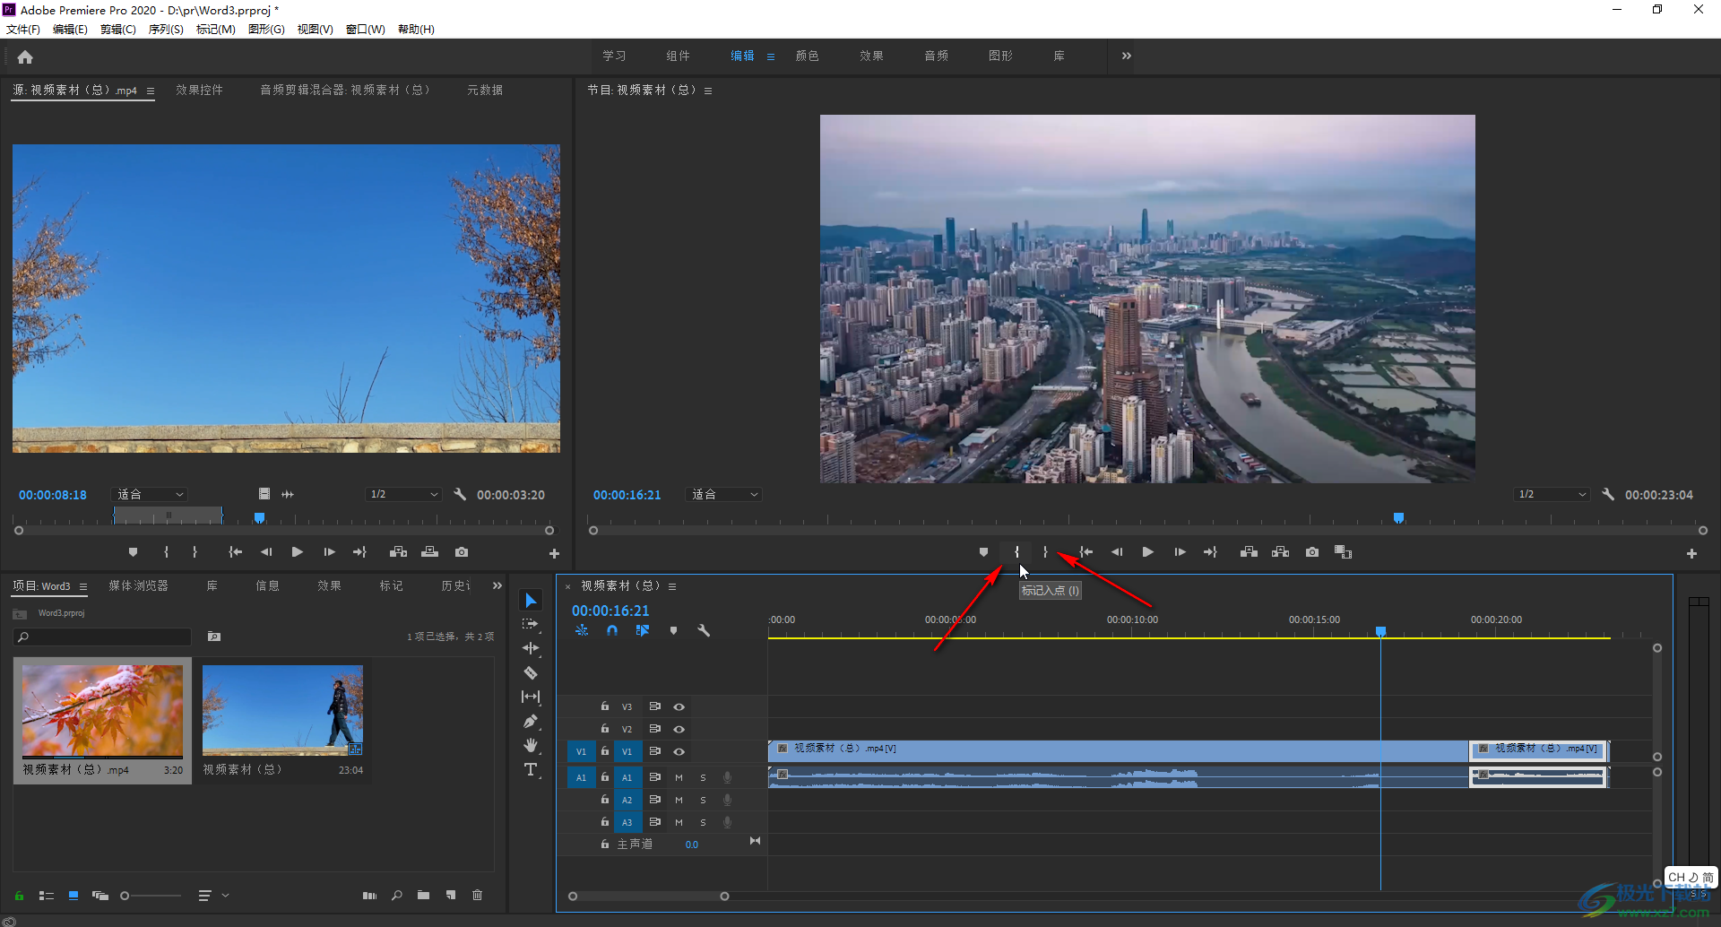1721x927 pixels.
Task: Step forward one frame in Program monitor
Action: pos(1180,552)
